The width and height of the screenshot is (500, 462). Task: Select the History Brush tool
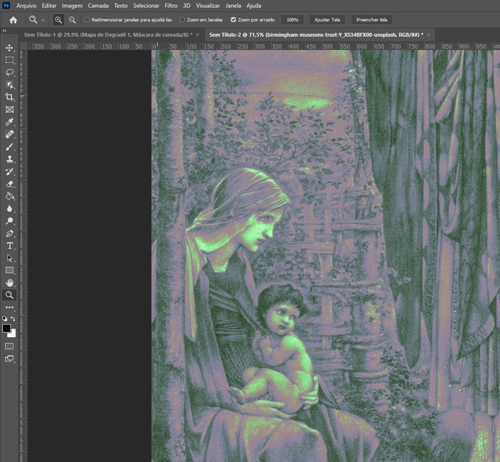point(10,171)
